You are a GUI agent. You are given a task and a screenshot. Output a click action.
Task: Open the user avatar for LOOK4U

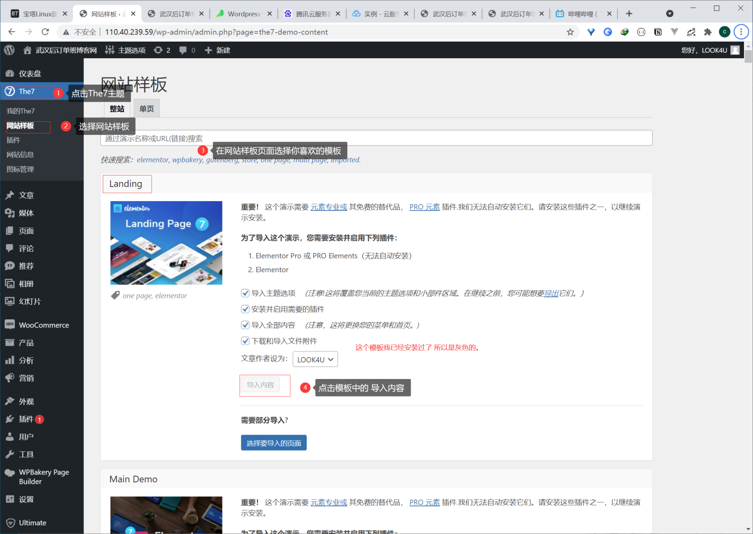coord(735,50)
